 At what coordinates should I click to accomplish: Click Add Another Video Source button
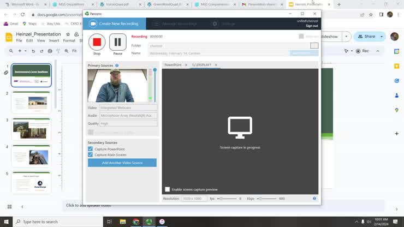pyautogui.click(x=122, y=163)
